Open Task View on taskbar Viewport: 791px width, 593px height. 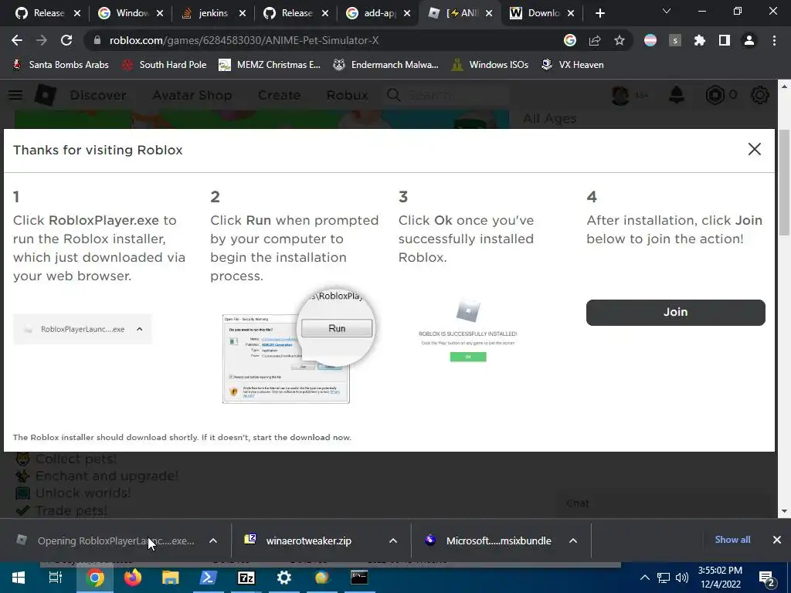[56, 578]
